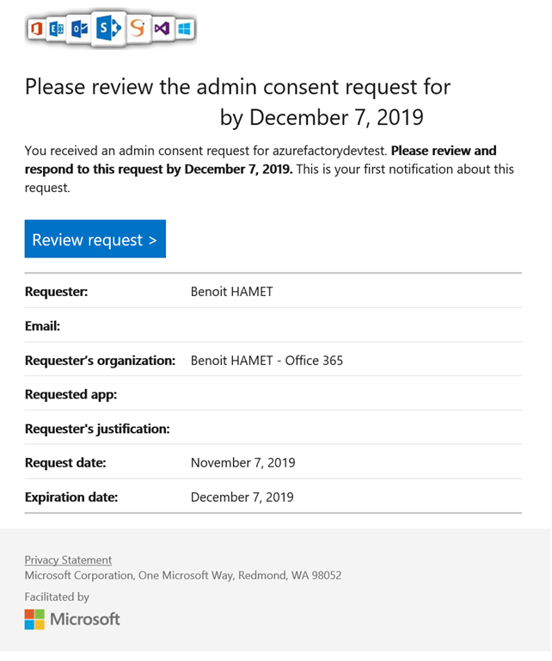The width and height of the screenshot is (552, 661).
Task: Click the Email field label
Action: pyautogui.click(x=42, y=326)
